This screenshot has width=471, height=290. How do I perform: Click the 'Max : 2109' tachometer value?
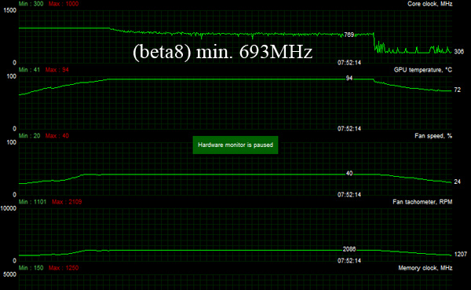[x=67, y=202]
